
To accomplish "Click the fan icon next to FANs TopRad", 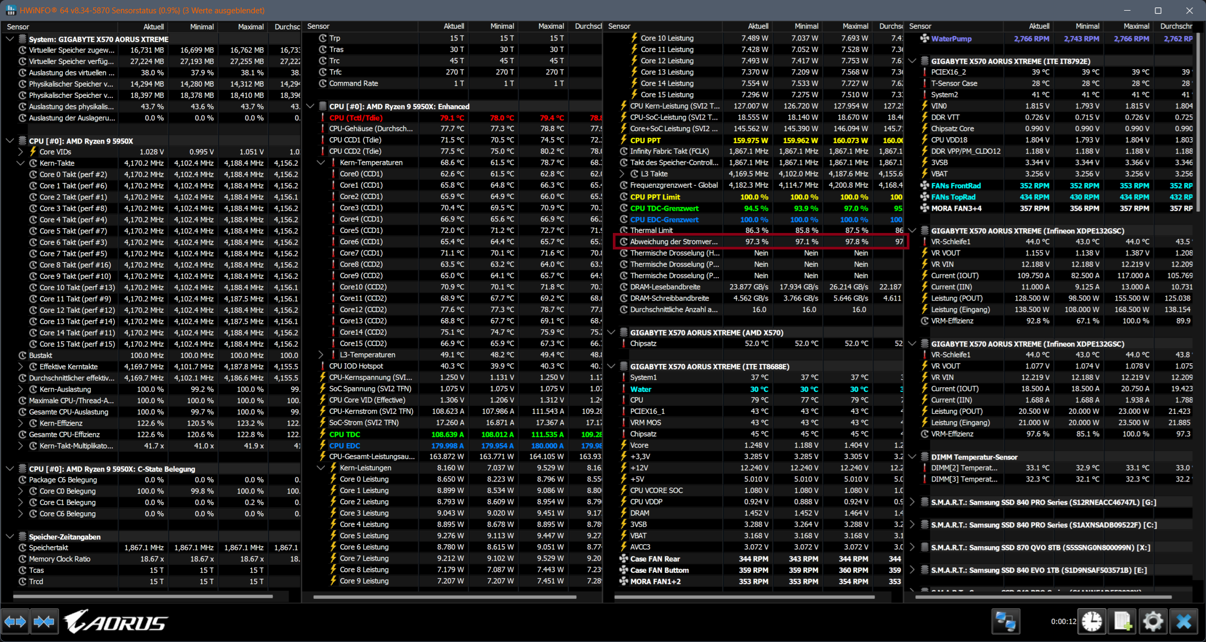I will pos(925,197).
